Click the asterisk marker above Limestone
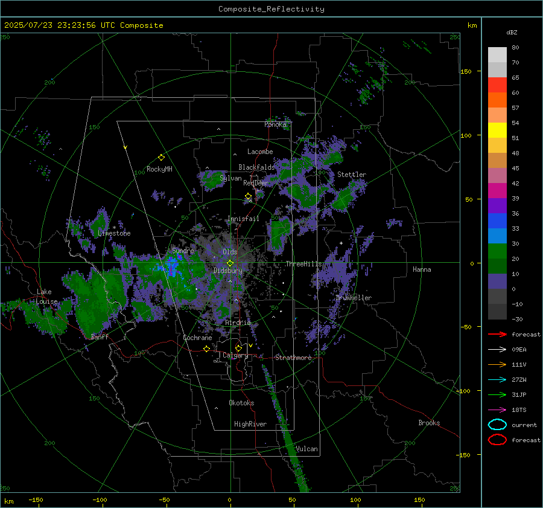 click(114, 228)
